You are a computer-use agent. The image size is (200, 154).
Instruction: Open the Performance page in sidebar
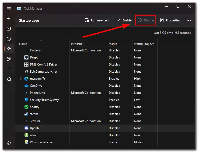pyautogui.click(x=9, y=29)
